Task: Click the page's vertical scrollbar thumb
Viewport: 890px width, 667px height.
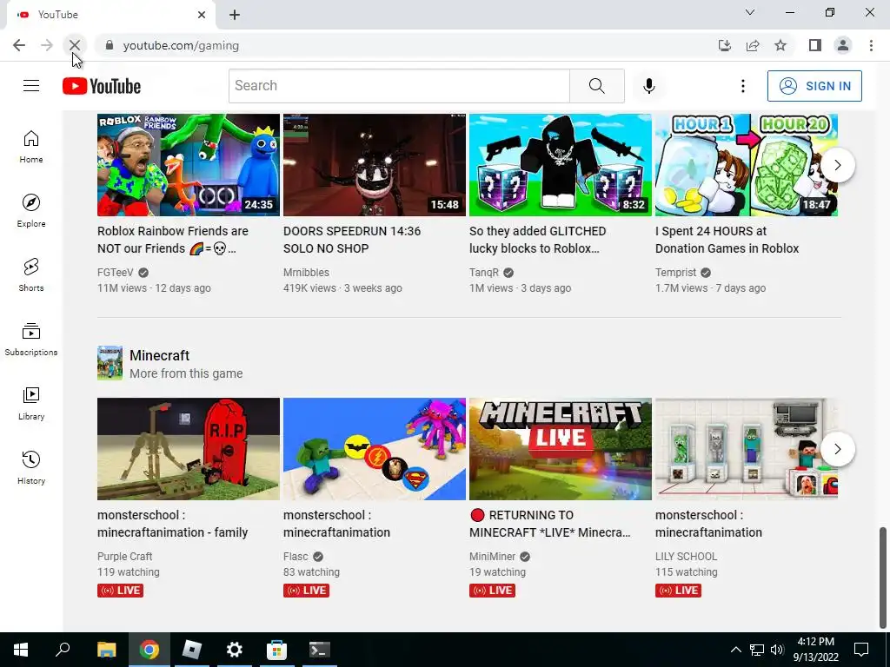Action: [x=882, y=578]
